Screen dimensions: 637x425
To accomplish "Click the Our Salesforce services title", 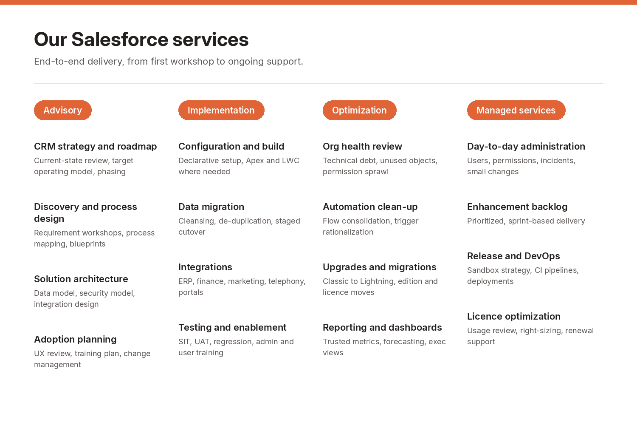I will pyautogui.click(x=141, y=39).
